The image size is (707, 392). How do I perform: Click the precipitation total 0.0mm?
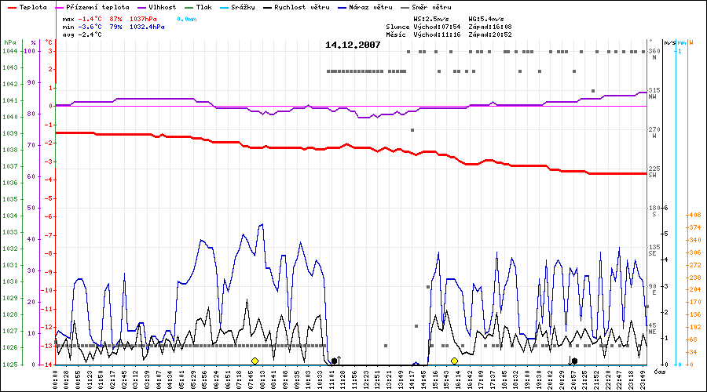click(187, 20)
